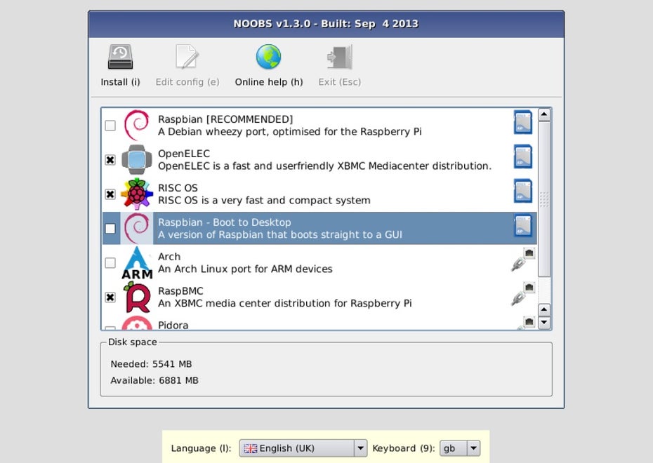Select 'An Arch Linux port for ARM devices'
Screen dimensions: 653x463
click(245, 269)
